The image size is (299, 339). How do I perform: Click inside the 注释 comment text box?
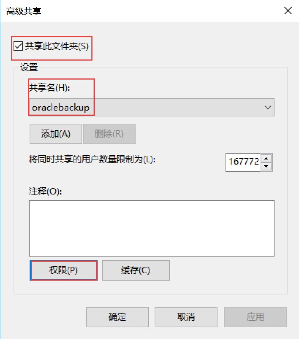coord(151,228)
